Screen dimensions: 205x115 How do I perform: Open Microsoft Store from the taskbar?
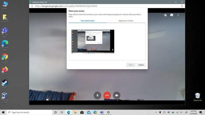82,112
